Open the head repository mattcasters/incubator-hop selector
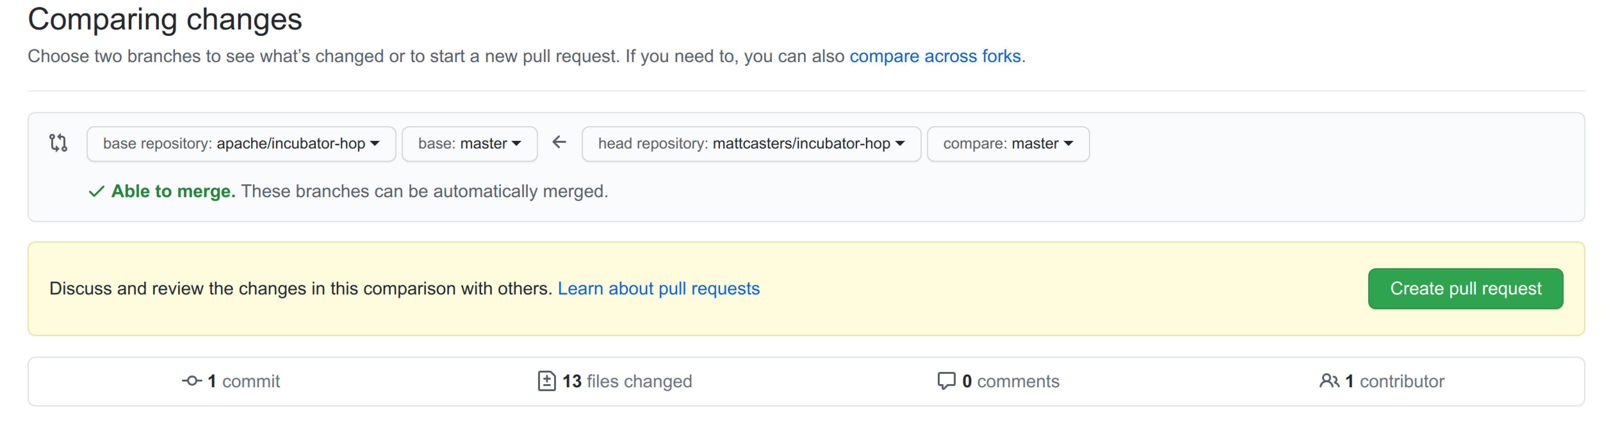This screenshot has width=1611, height=427. [x=751, y=143]
